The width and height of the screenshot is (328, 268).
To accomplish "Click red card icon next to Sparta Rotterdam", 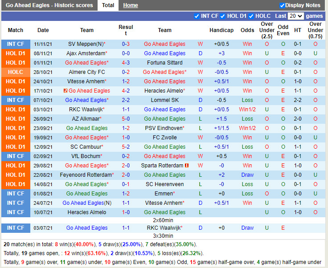I will click(x=187, y=166).
